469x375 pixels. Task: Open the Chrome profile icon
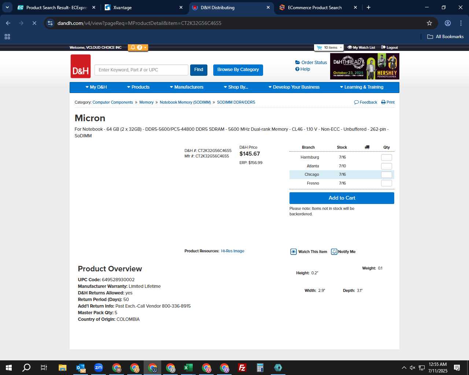point(448,23)
